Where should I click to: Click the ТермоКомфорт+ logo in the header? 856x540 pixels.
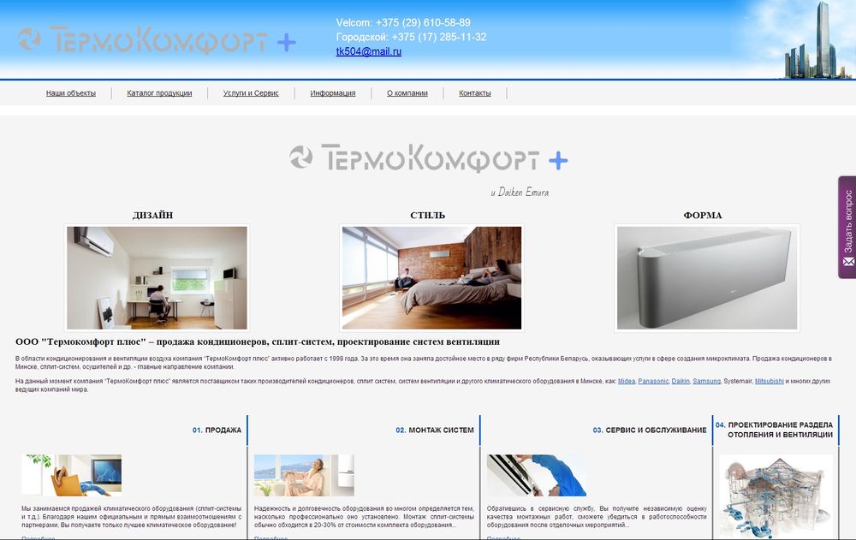tap(157, 40)
